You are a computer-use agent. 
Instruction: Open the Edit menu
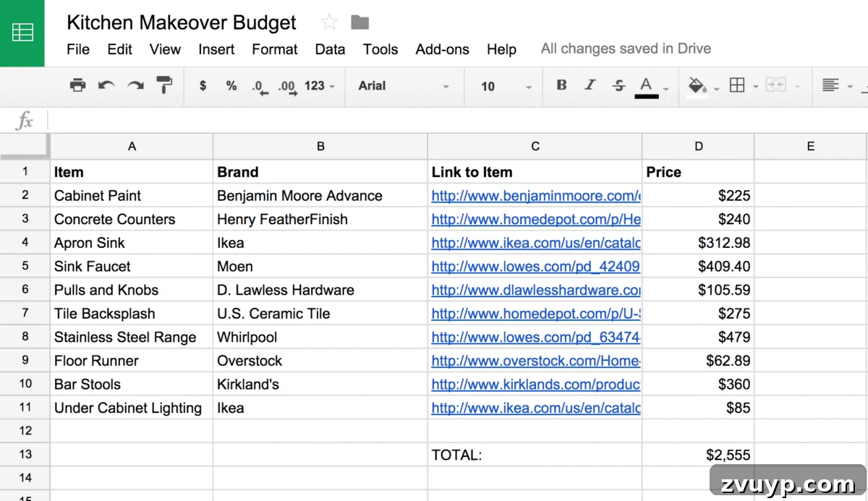point(120,49)
